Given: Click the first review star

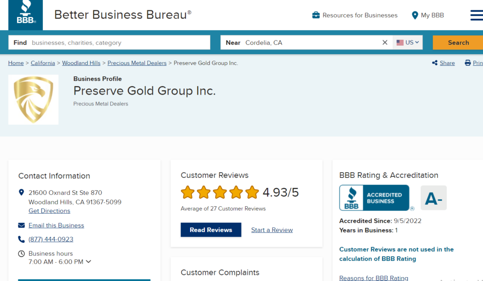Looking at the screenshot, I should point(188,192).
